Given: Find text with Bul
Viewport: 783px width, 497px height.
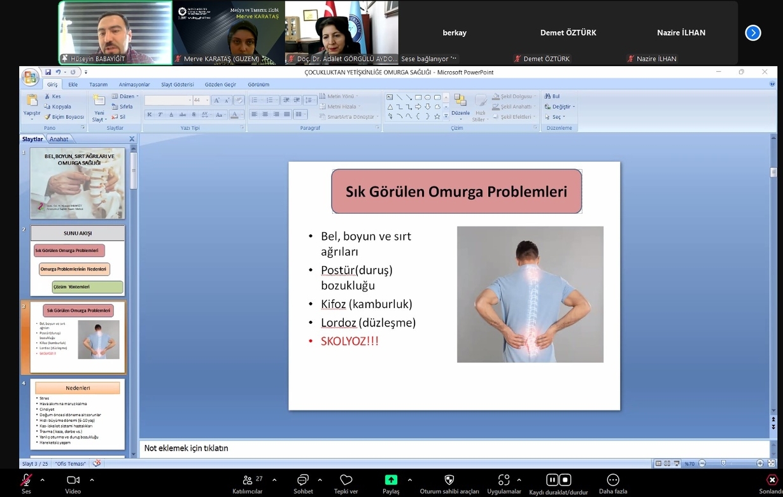Looking at the screenshot, I should (x=552, y=97).
